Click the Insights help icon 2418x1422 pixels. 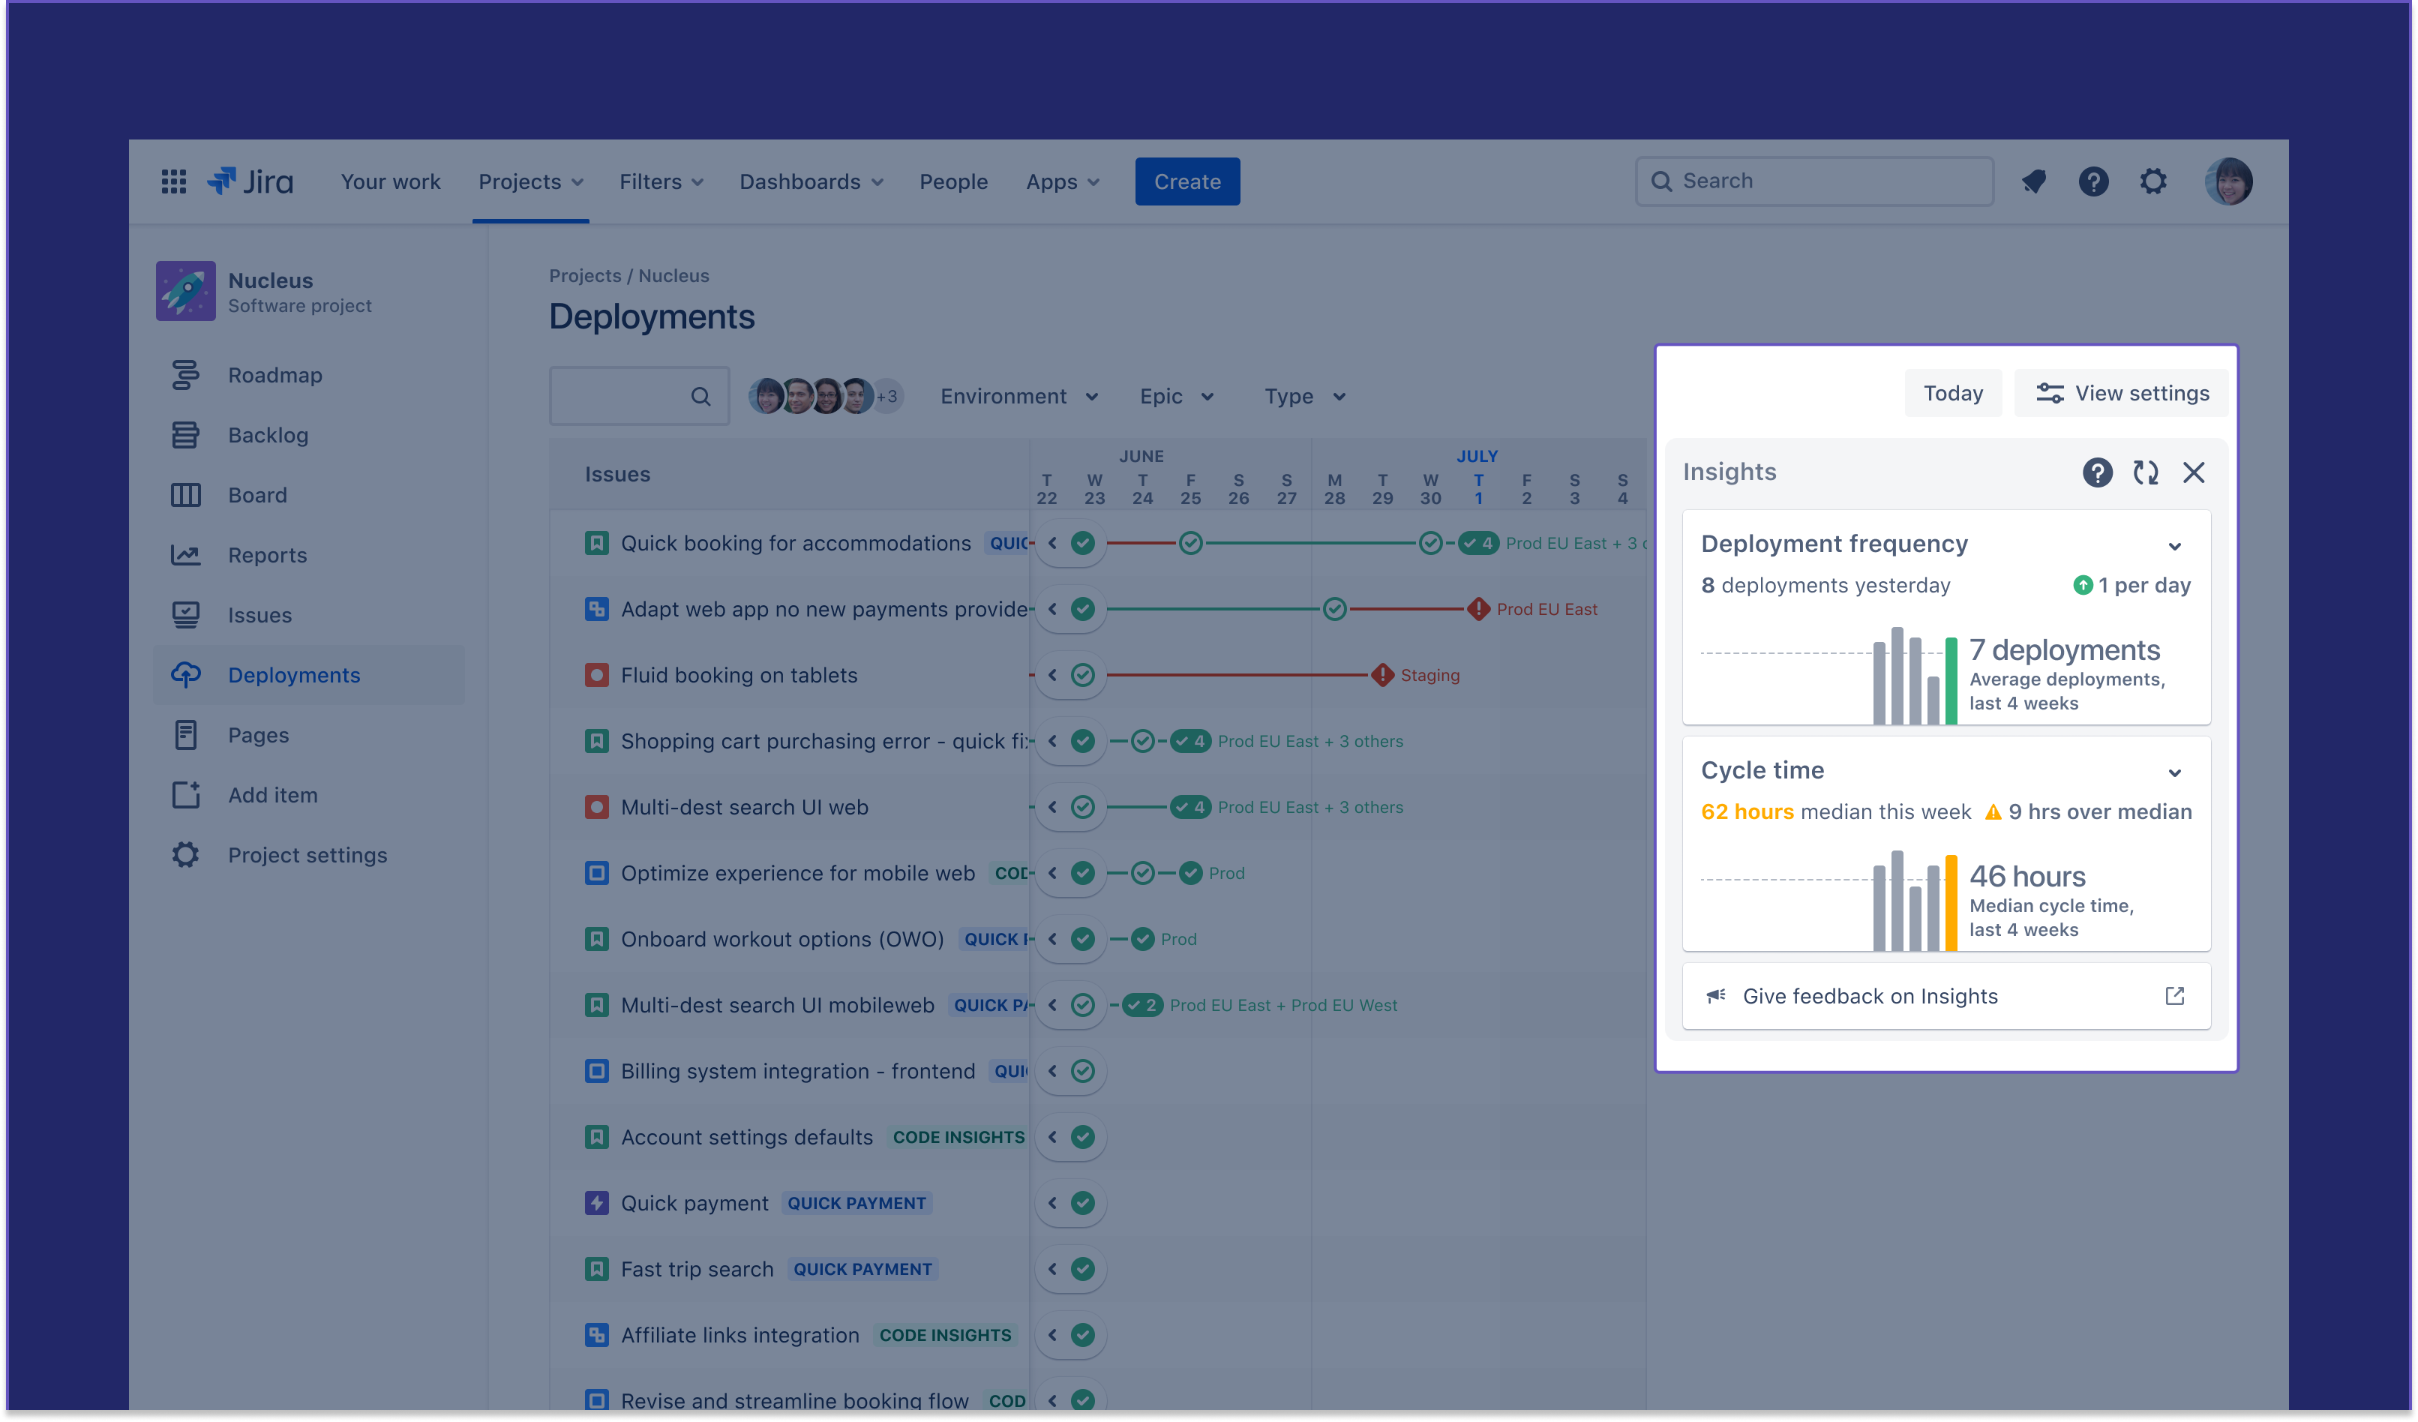(x=2098, y=472)
